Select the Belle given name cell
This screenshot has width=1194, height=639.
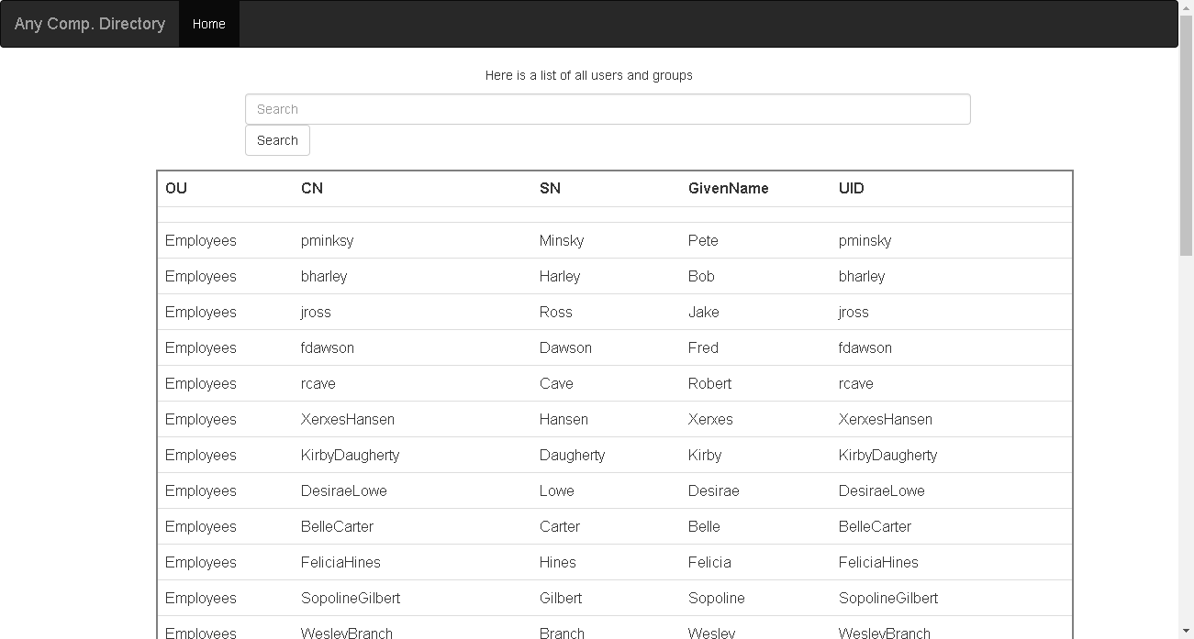pos(704,526)
